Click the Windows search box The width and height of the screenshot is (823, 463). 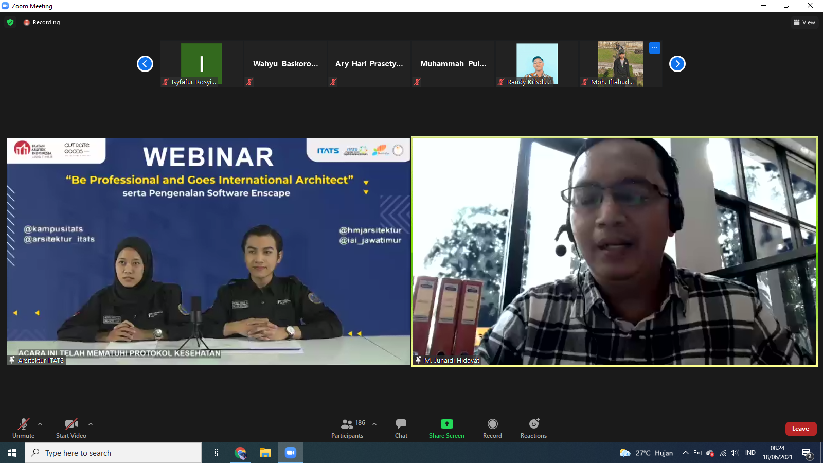[113, 453]
